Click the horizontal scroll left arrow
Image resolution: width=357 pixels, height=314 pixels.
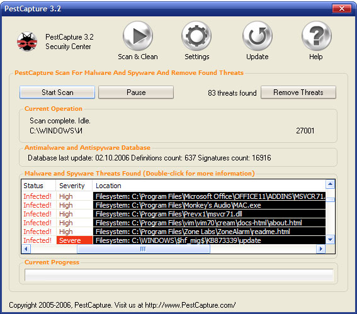26,249
